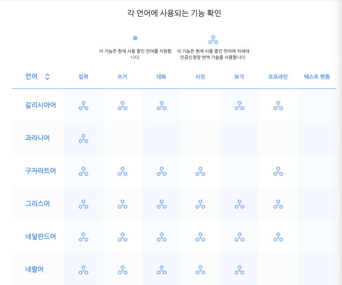This screenshot has height=285, width=342.
Task: Click the solid dot legend icon
Action: pyautogui.click(x=135, y=38)
